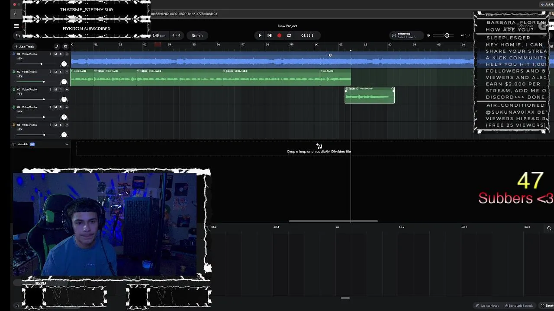The width and height of the screenshot is (554, 311).
Task: Click track 01 microphone instrument icon
Action: pyautogui.click(x=14, y=54)
